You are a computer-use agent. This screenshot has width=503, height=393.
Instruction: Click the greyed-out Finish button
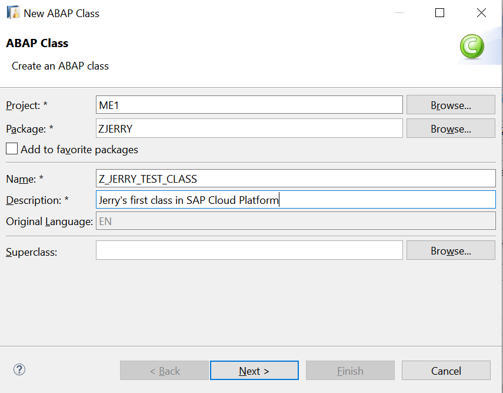[x=350, y=371]
